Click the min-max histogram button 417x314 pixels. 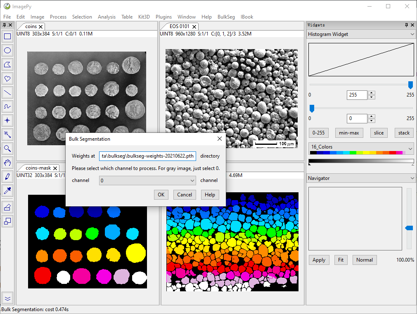(x=349, y=133)
